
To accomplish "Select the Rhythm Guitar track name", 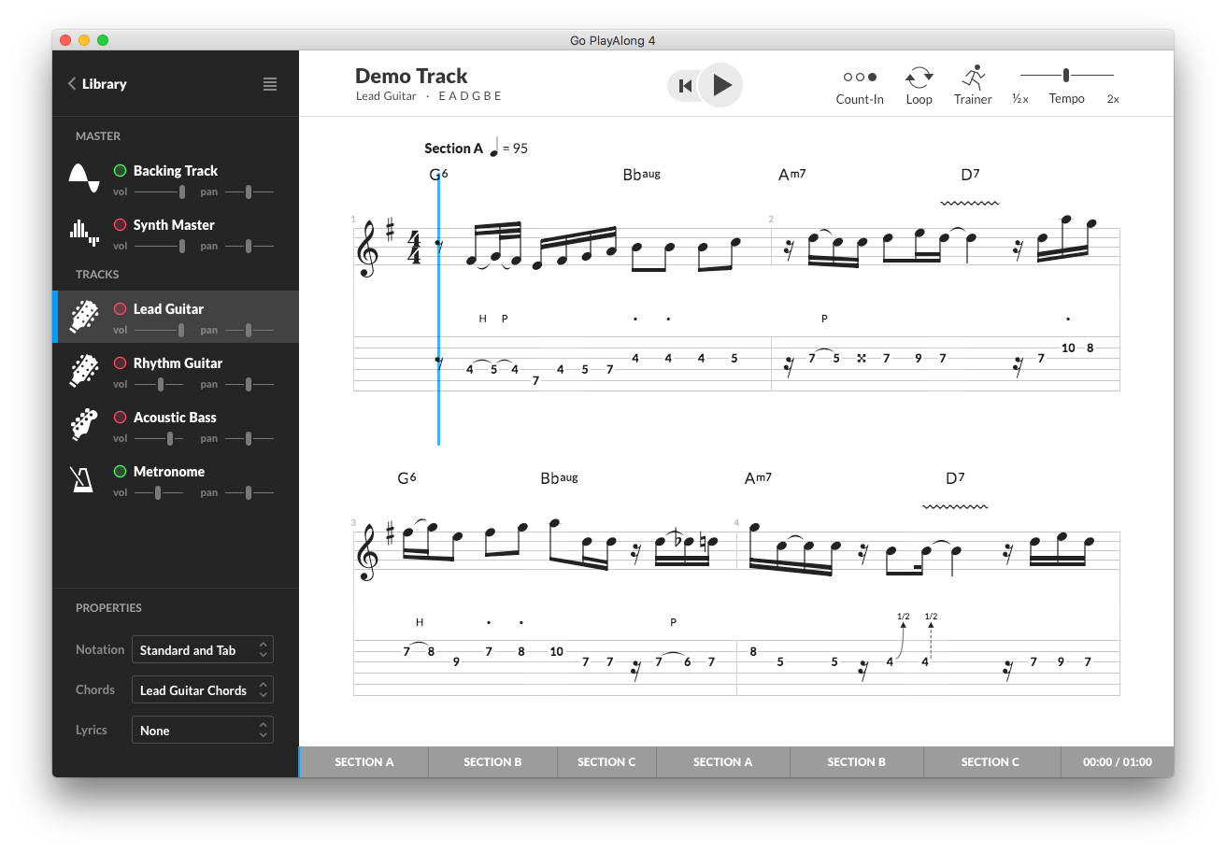I will coord(178,363).
